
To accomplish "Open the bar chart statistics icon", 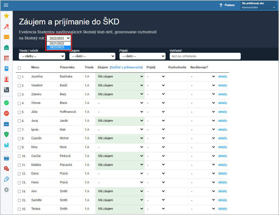I will click(x=6, y=145).
